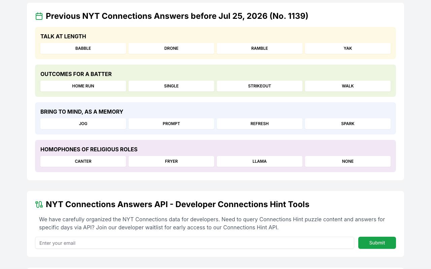
Task: Click the Previous NYT Connections Answers heading
Action: coord(177,16)
